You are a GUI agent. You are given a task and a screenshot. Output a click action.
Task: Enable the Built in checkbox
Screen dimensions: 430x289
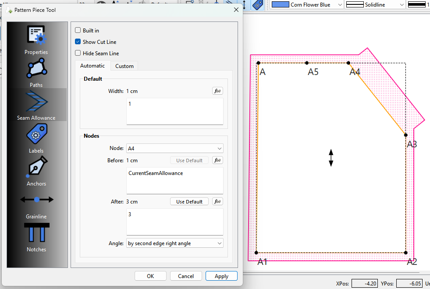coord(78,30)
